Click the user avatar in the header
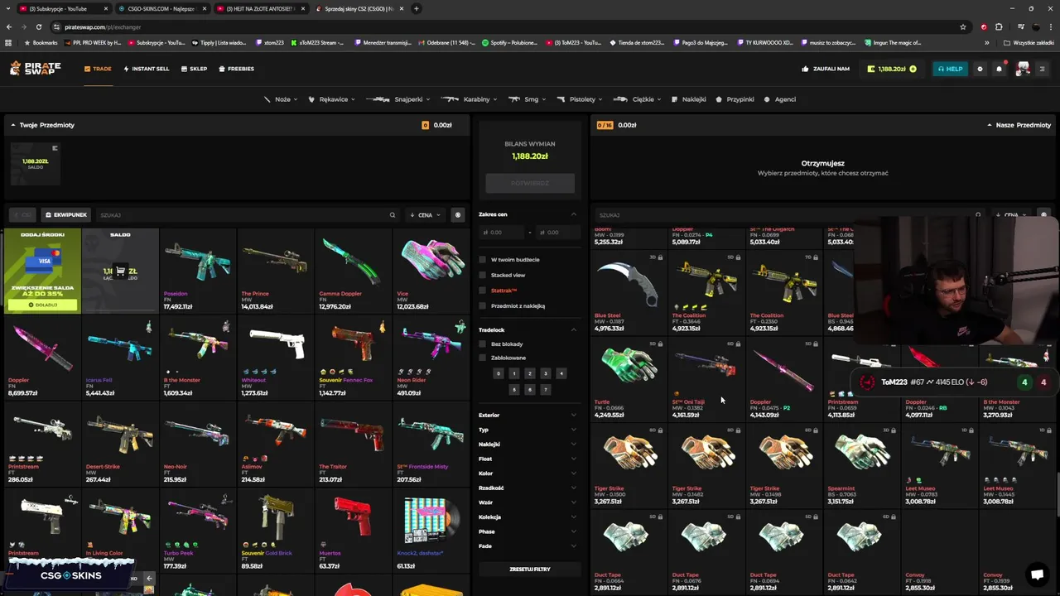The height and width of the screenshot is (596, 1060). point(1023,69)
